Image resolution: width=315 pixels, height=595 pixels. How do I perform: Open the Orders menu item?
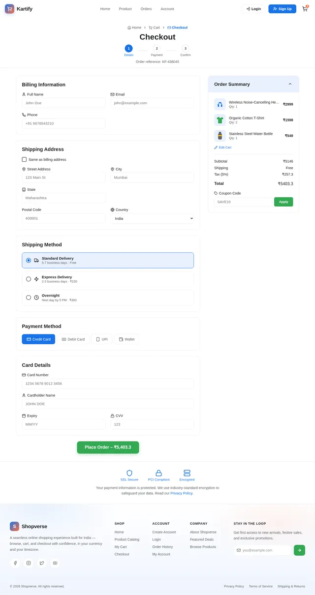pos(146,9)
